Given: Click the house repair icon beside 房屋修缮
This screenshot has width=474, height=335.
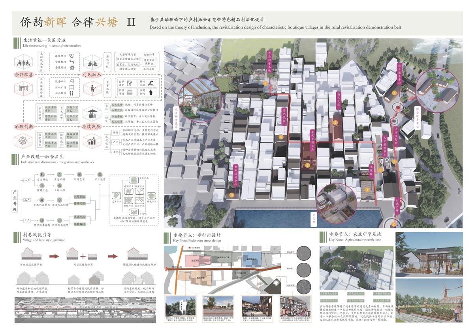Looking at the screenshot, I should click(72, 68).
